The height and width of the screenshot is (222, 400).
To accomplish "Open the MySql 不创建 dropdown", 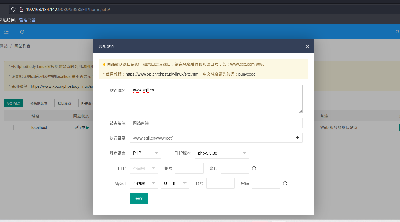I will click(144, 183).
